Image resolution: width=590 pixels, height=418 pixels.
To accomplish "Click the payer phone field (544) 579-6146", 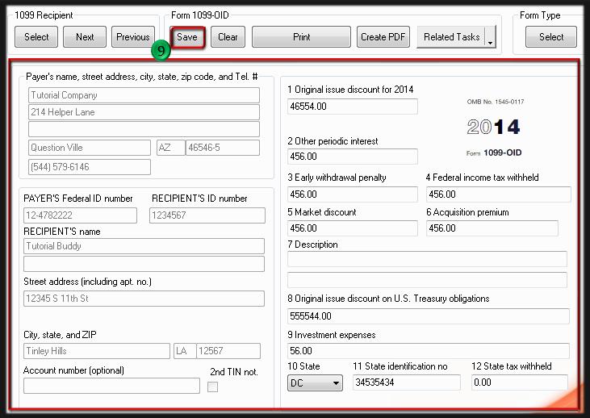I will (90, 167).
